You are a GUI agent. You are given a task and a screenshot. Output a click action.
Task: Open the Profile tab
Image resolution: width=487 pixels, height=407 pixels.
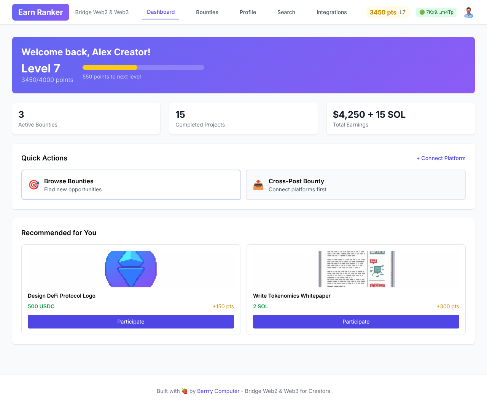coord(248,12)
